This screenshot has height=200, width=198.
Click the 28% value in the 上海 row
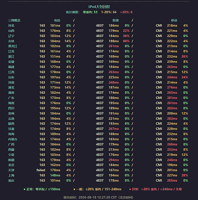click(x=185, y=175)
